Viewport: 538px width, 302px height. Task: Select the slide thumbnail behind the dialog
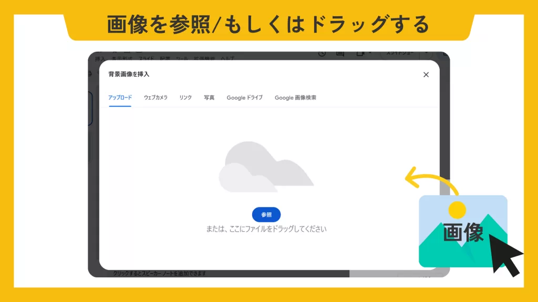pos(90,109)
